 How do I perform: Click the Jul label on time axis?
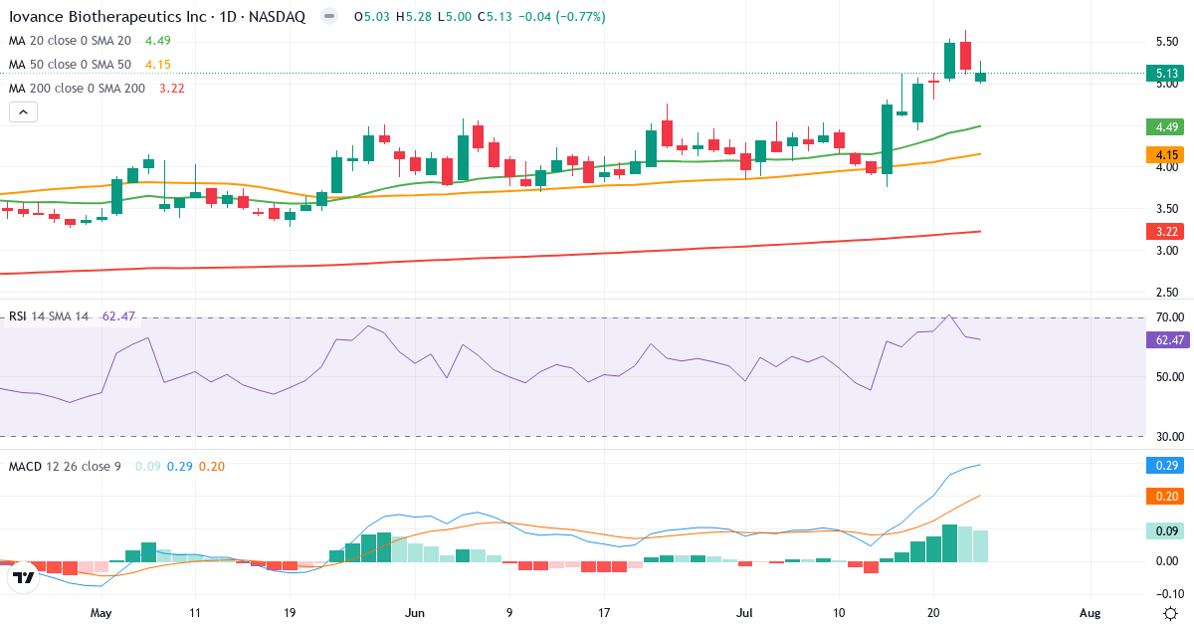pyautogui.click(x=745, y=613)
